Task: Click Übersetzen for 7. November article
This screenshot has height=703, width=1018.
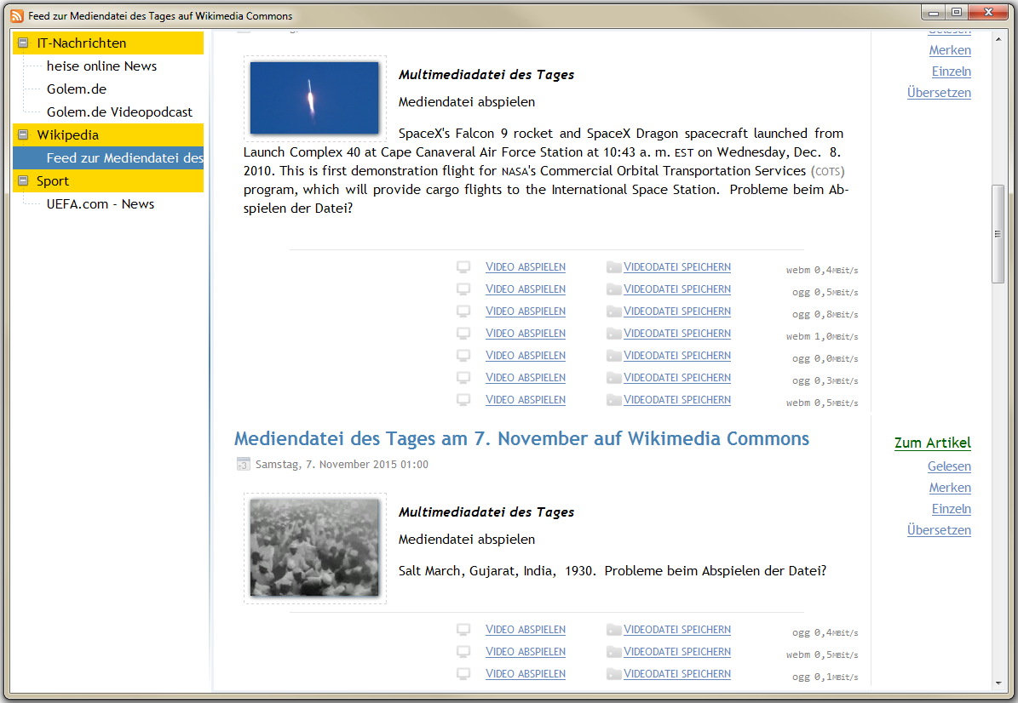Action: pos(939,530)
